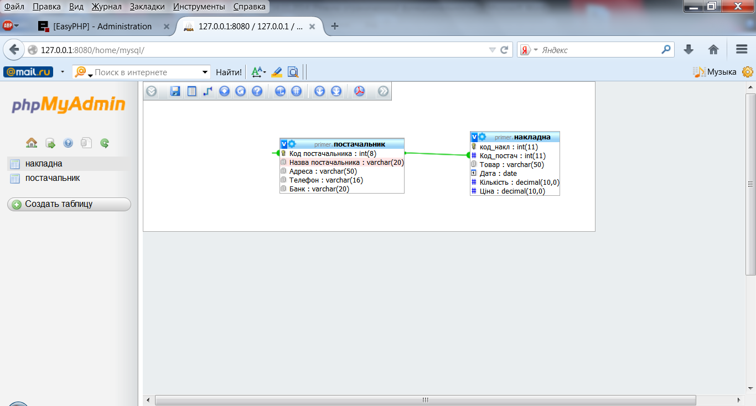
Task: Click gear icon on накладна table header
Action: [x=482, y=137]
